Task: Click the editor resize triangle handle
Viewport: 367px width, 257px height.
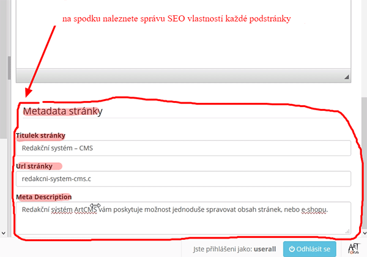Action: coord(347,76)
